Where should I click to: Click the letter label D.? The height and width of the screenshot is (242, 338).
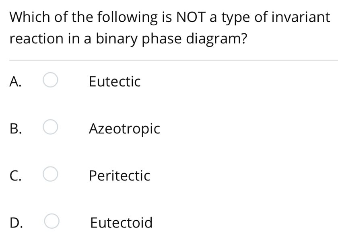pos(16,222)
